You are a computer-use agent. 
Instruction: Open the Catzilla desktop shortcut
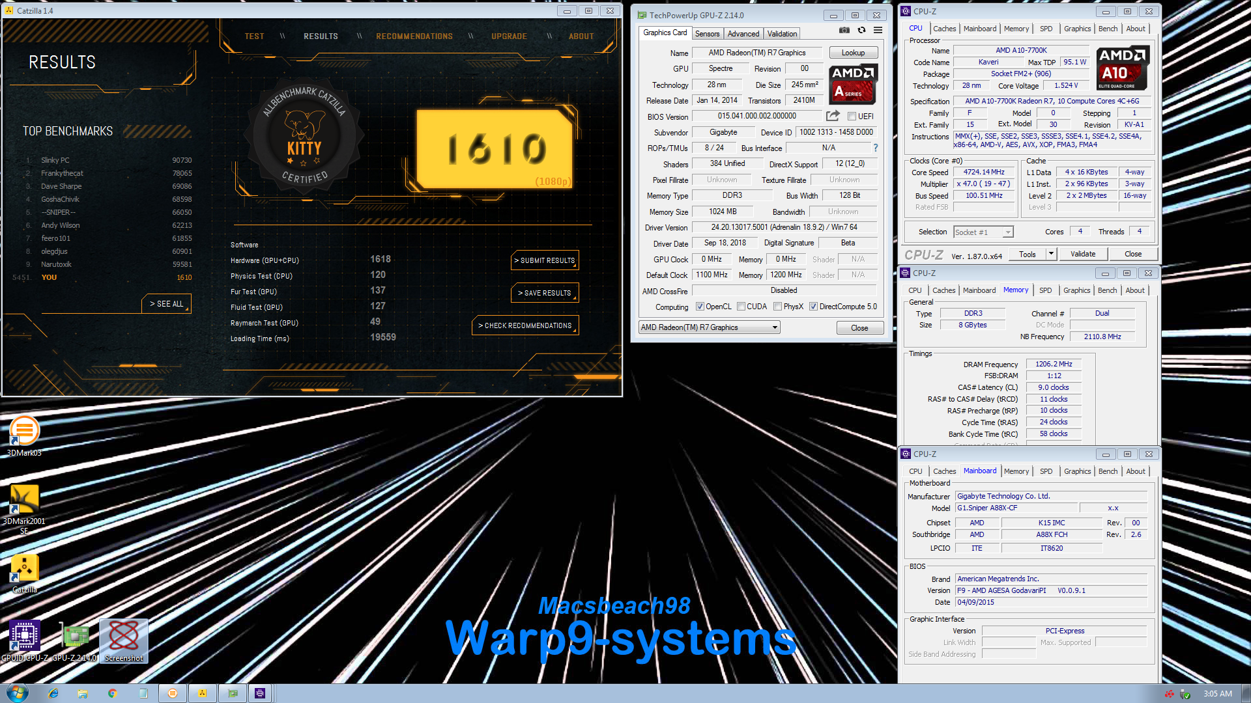tap(24, 574)
